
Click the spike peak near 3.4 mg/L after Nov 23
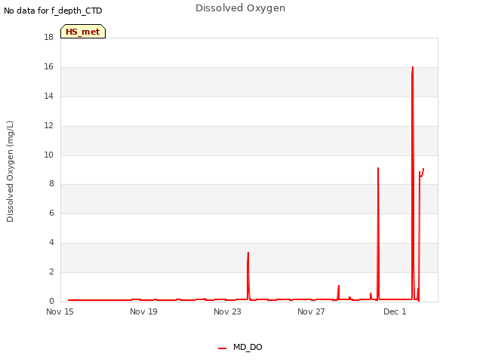pyautogui.click(x=248, y=253)
